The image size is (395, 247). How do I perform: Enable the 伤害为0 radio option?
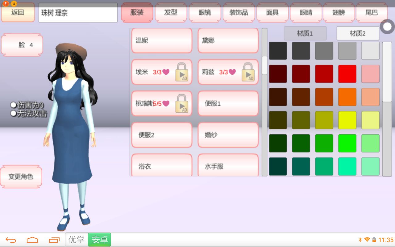pyautogui.click(x=13, y=105)
